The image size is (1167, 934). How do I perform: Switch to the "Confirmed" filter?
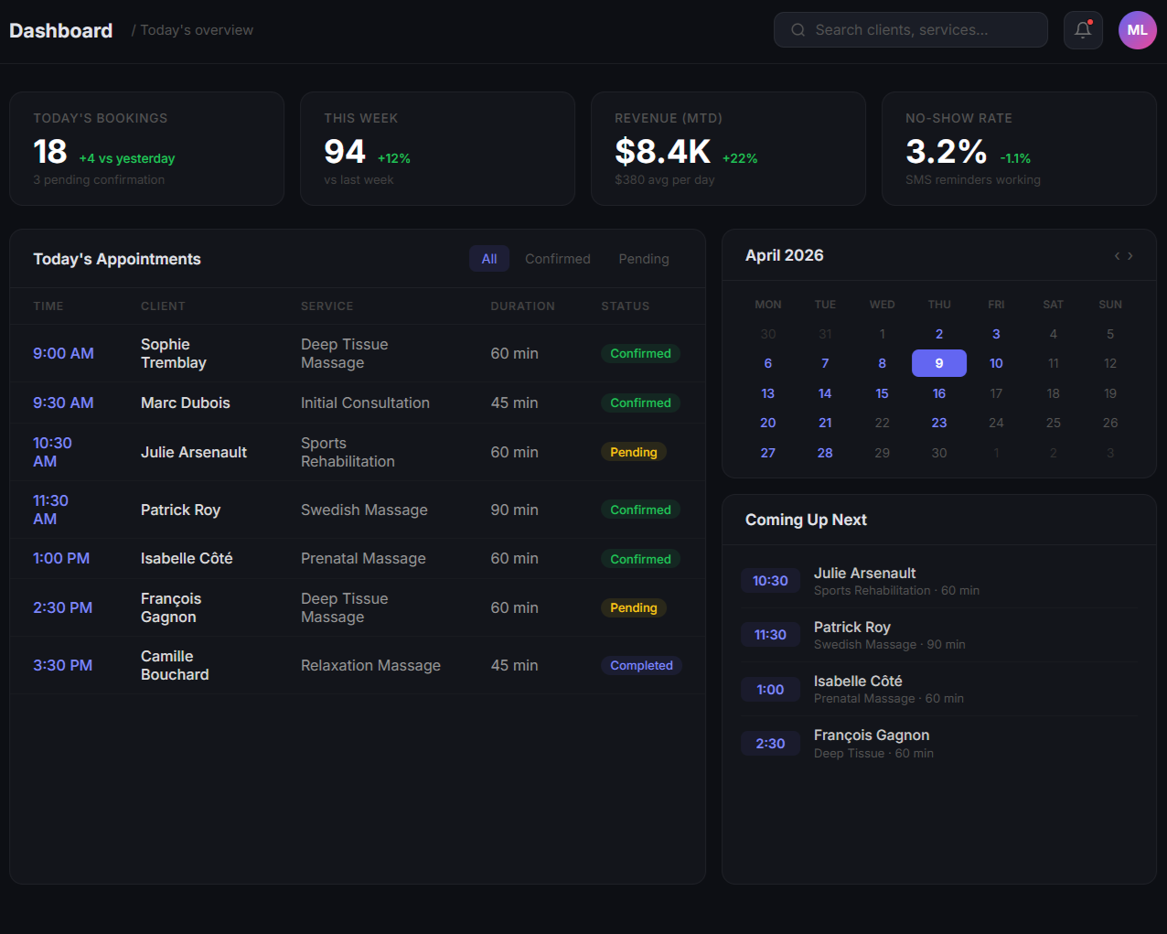coord(558,259)
